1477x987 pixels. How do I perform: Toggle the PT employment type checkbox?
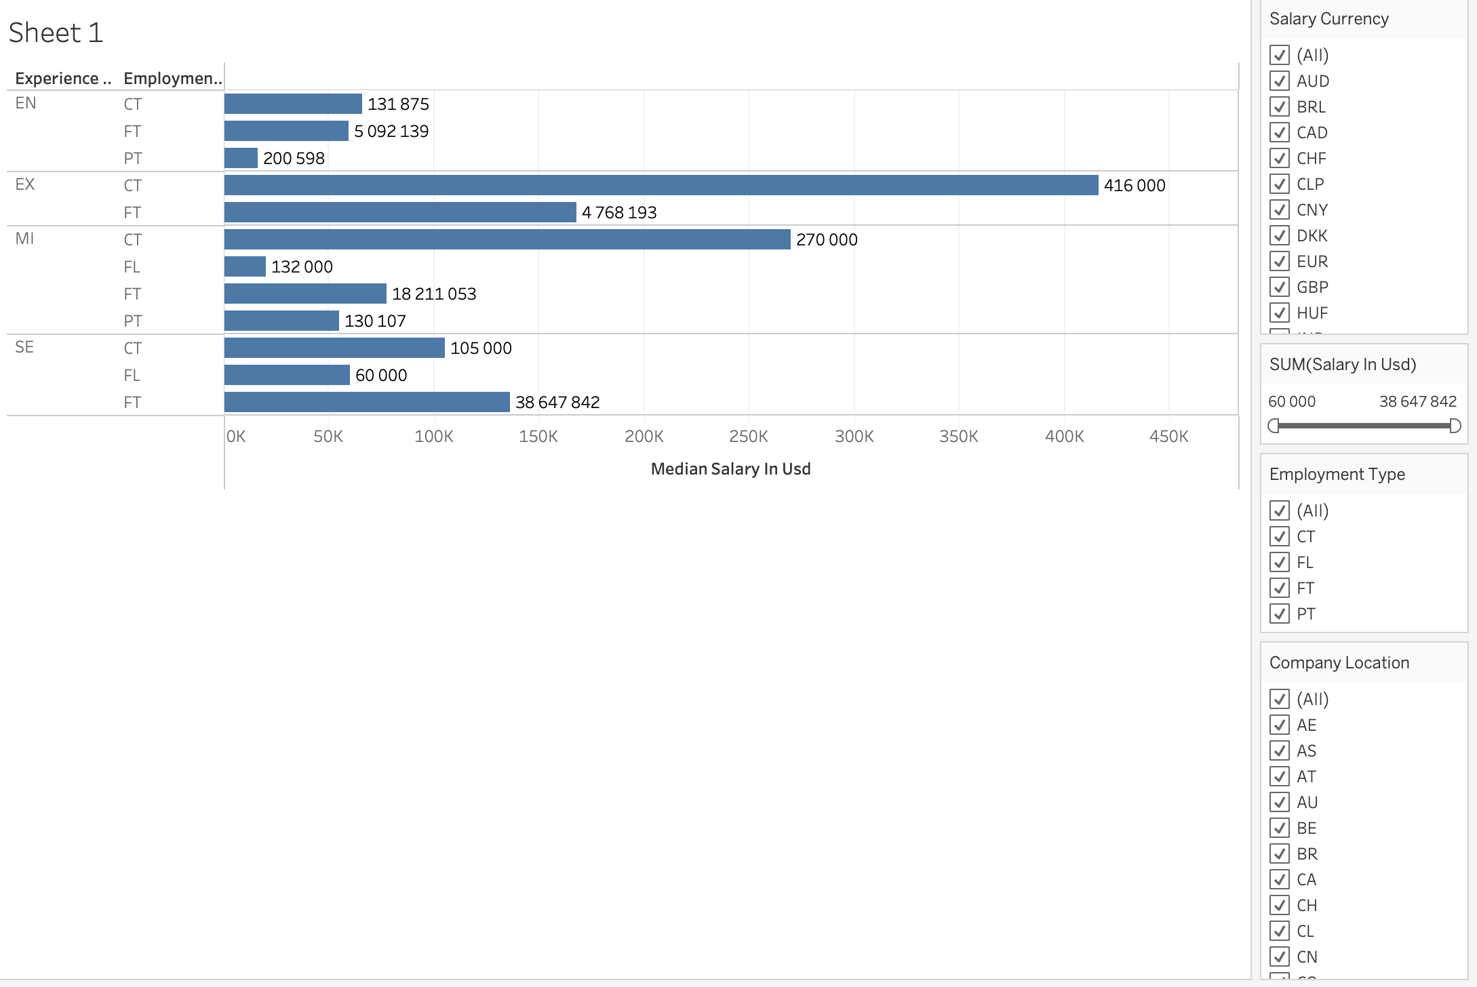tap(1280, 614)
